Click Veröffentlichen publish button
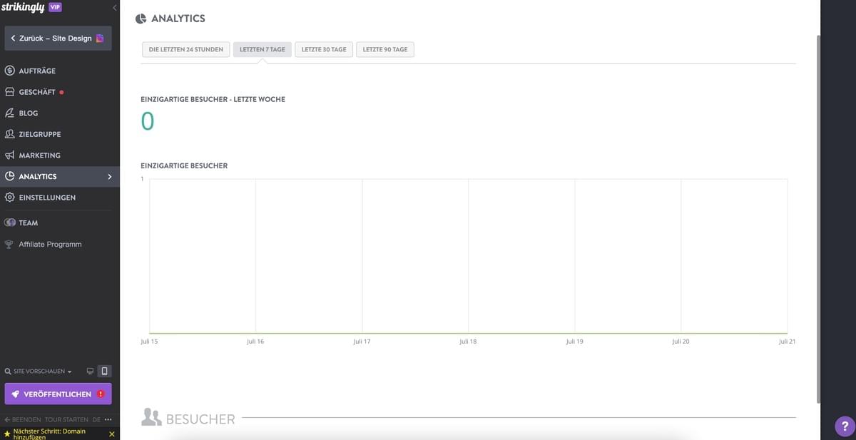The width and height of the screenshot is (856, 440). tap(58, 394)
